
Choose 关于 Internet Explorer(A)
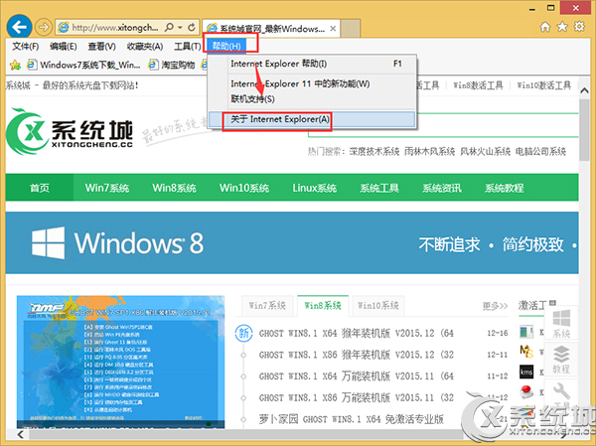[312, 119]
